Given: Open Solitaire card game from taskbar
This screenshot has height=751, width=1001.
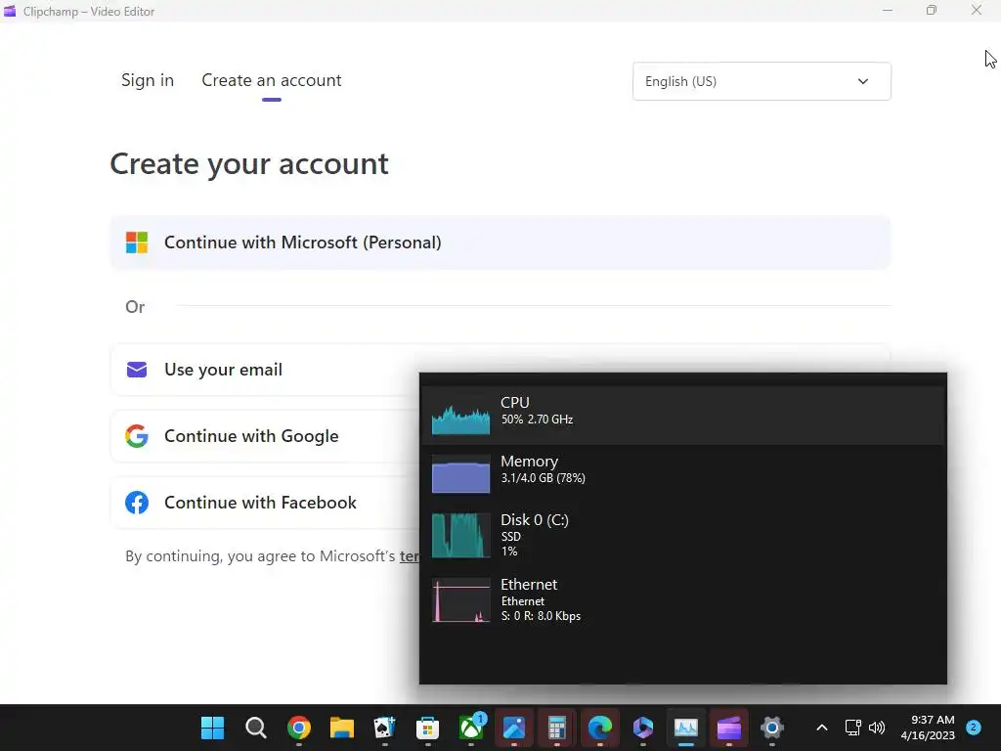Looking at the screenshot, I should point(385,728).
